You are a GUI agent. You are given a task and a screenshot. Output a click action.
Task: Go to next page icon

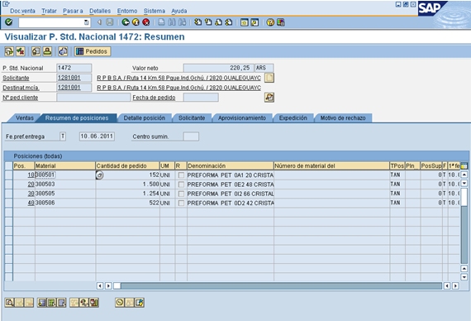point(218,22)
